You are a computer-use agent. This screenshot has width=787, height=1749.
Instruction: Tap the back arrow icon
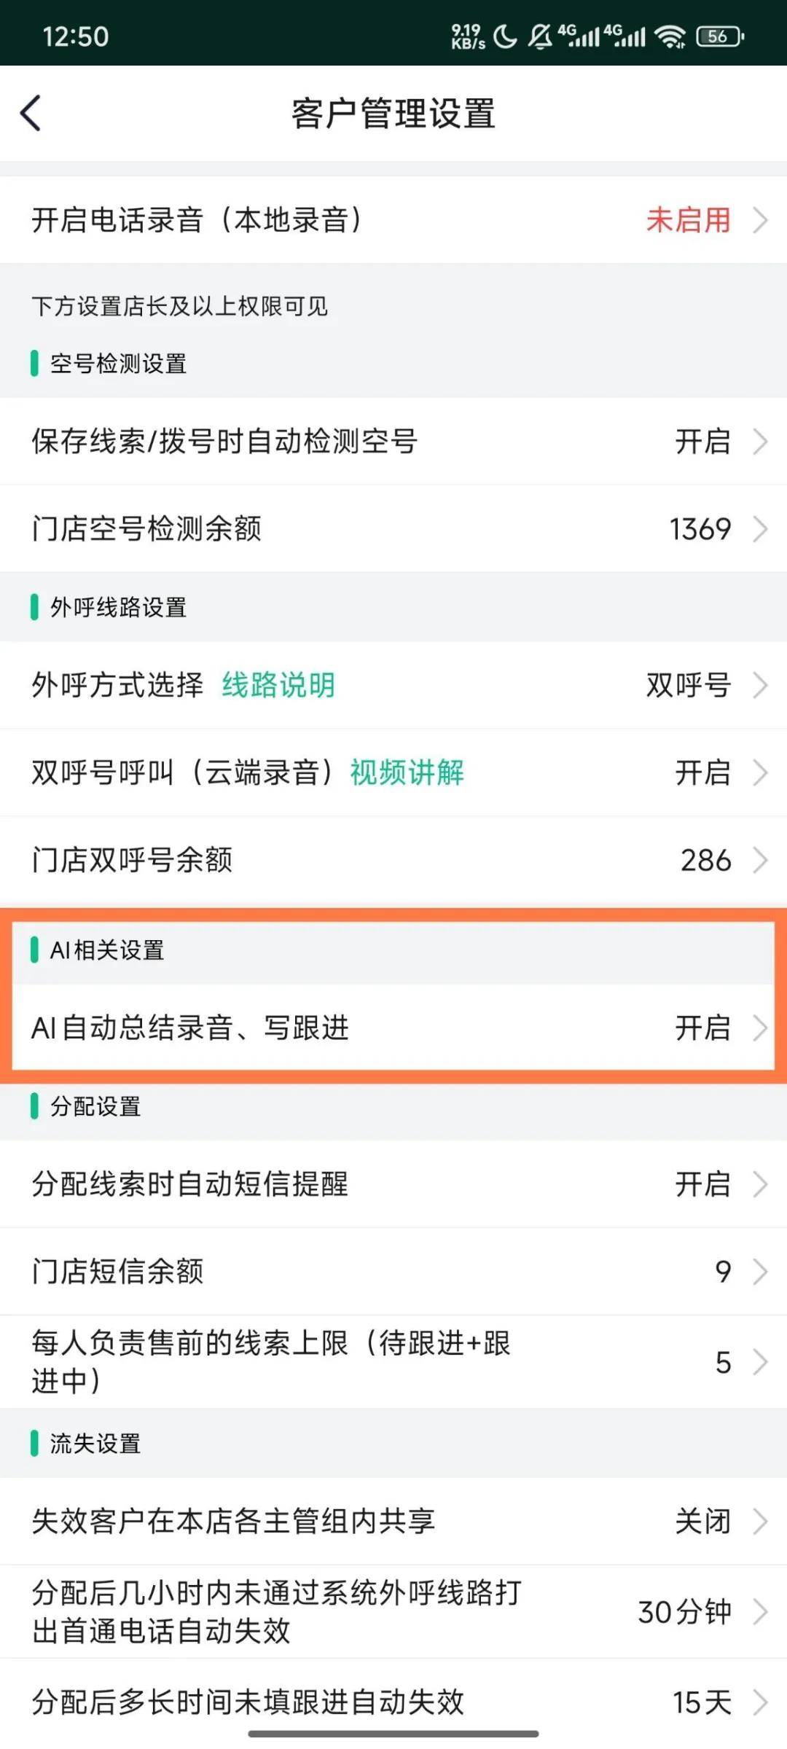pos(31,114)
